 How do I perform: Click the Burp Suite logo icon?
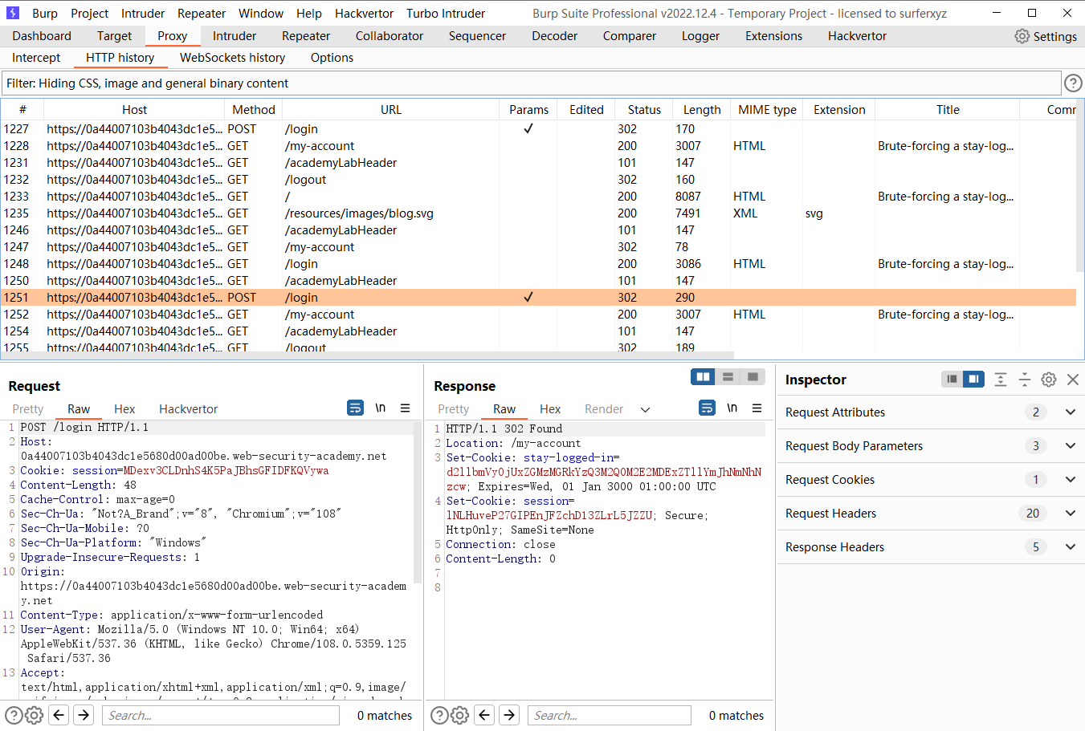[13, 13]
